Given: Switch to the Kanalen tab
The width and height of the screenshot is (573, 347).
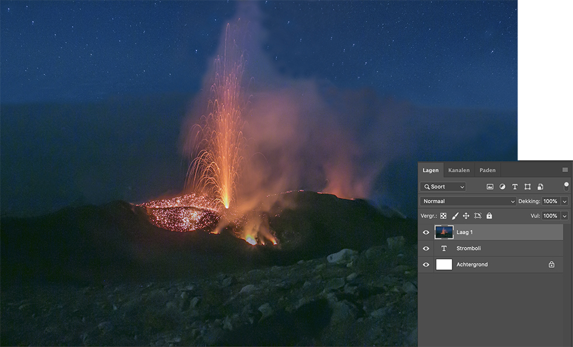Looking at the screenshot, I should click(458, 170).
